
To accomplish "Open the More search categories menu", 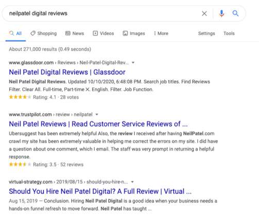I will point(161,33).
